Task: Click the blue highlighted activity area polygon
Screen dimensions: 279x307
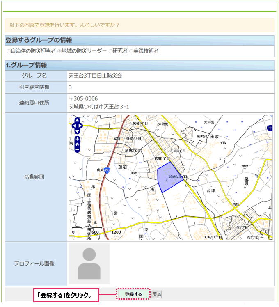Action: pos(169,178)
